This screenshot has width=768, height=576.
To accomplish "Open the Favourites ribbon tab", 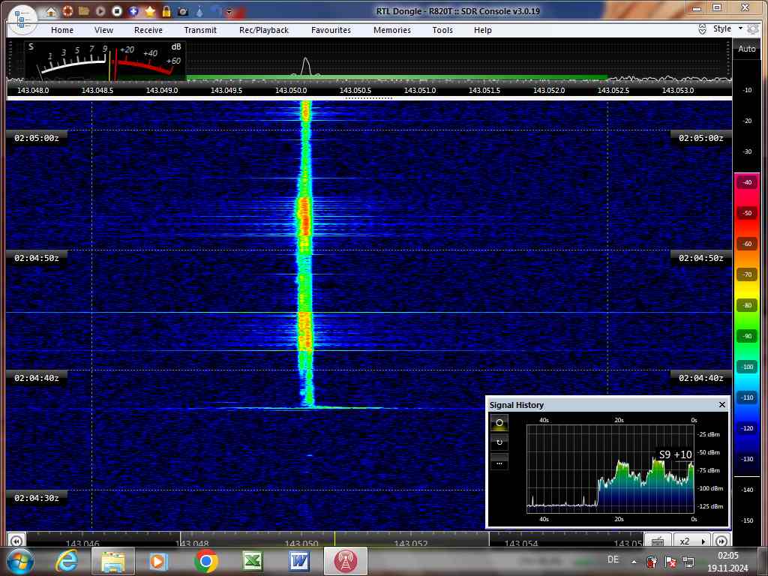I will [x=331, y=30].
